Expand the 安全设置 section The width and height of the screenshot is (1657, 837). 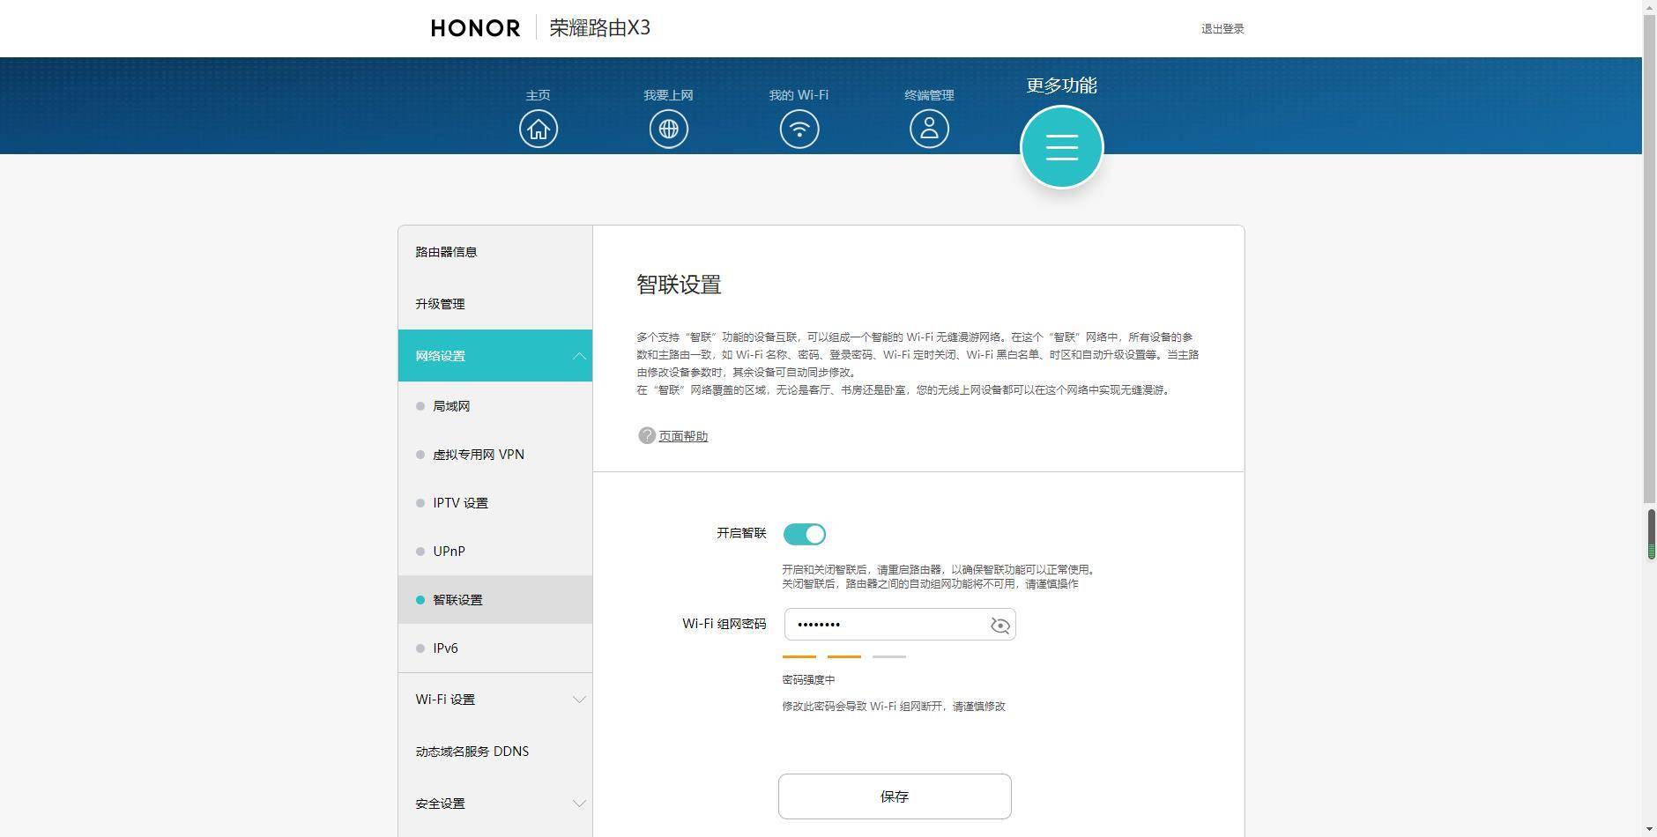[x=495, y=803]
